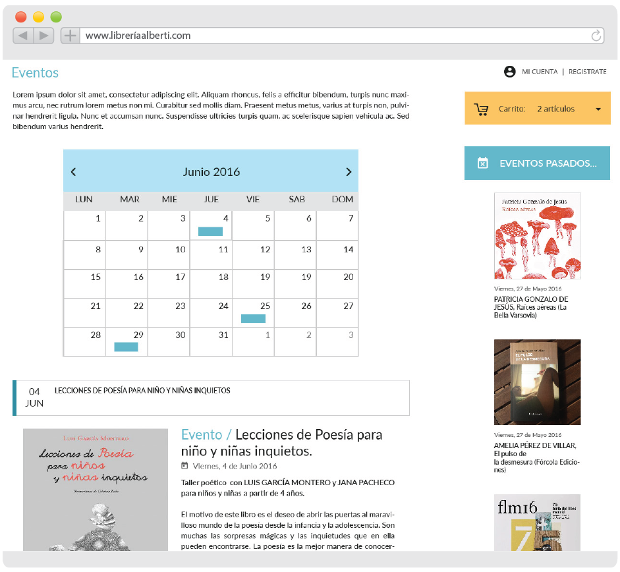The image size is (620, 572).
Task: Click the user account avatar icon
Action: click(510, 72)
